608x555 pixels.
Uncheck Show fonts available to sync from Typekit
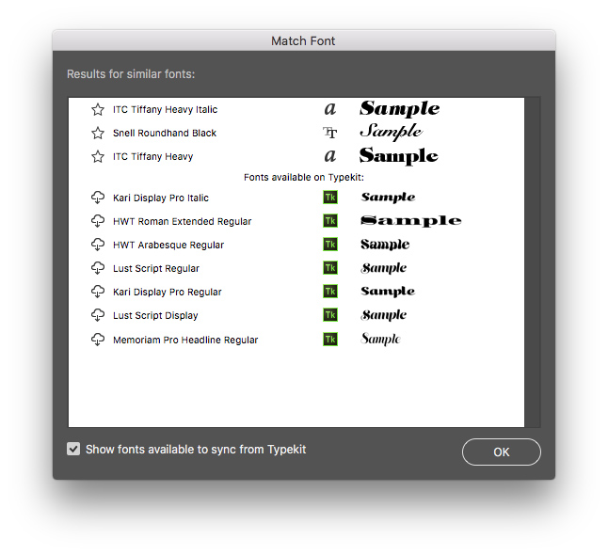73,450
